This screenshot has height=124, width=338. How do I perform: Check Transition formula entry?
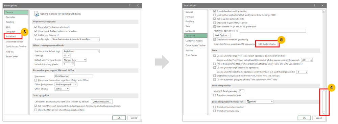pyautogui.click(x=215, y=111)
